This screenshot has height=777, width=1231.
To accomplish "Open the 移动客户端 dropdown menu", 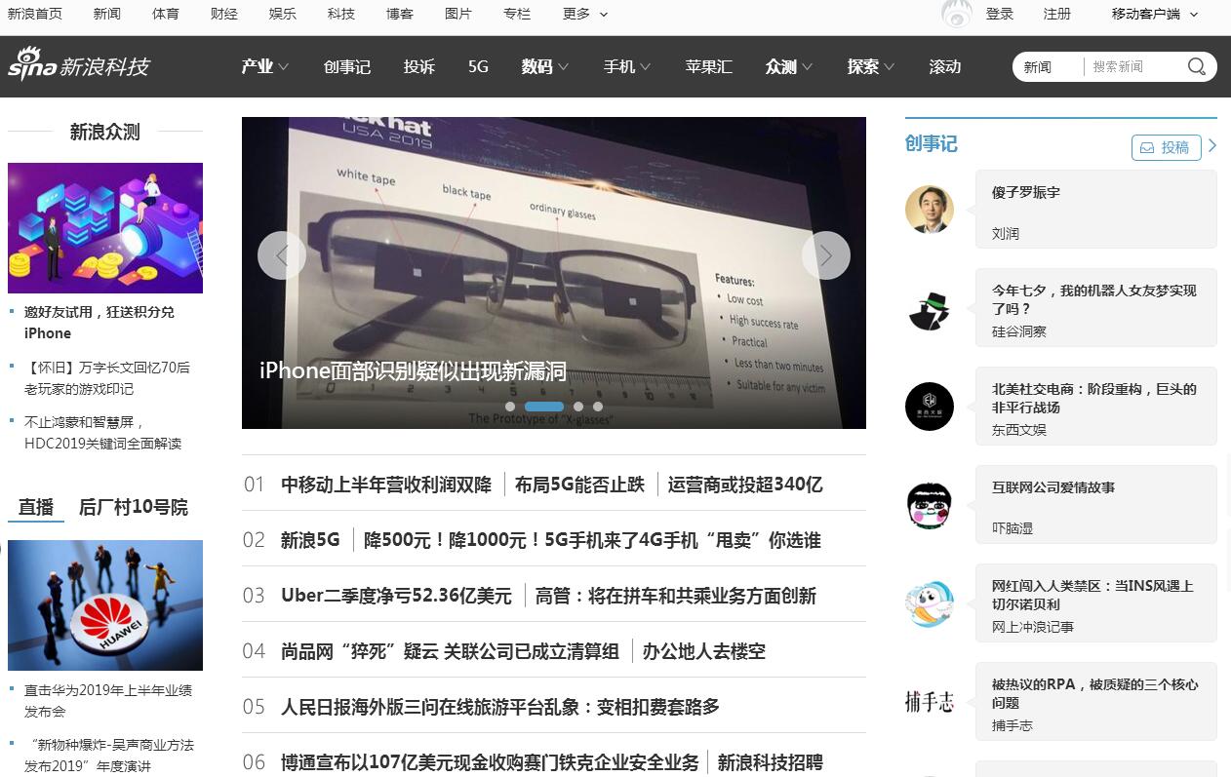I will 1155,14.
